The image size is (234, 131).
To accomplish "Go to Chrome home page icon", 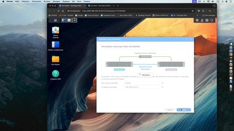I will [x=63, y=11].
